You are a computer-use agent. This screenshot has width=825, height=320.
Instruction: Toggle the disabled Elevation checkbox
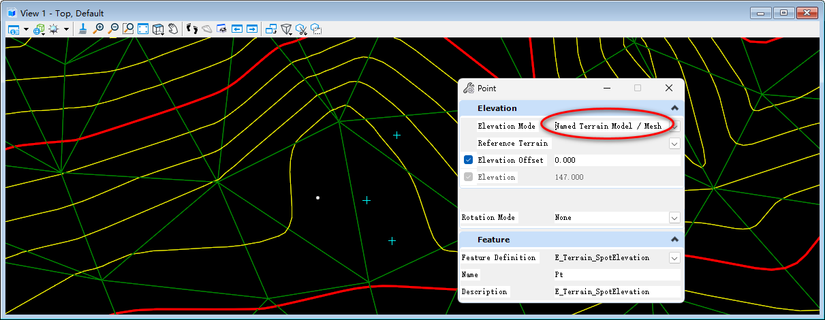pos(468,177)
